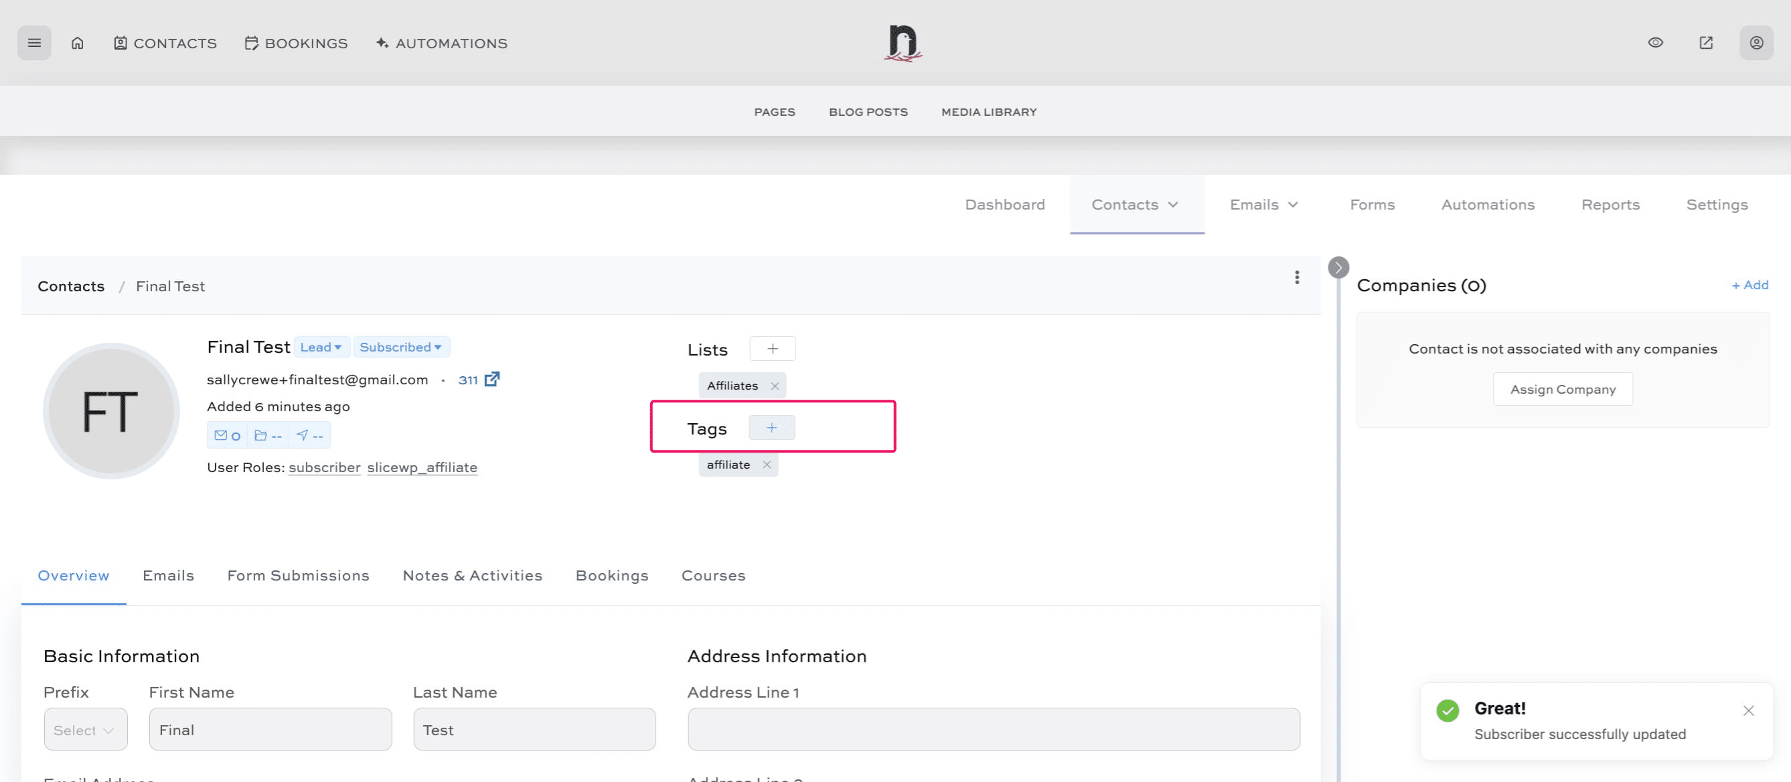This screenshot has width=1791, height=782.
Task: Click the Address Line 1 input field
Action: click(x=993, y=730)
